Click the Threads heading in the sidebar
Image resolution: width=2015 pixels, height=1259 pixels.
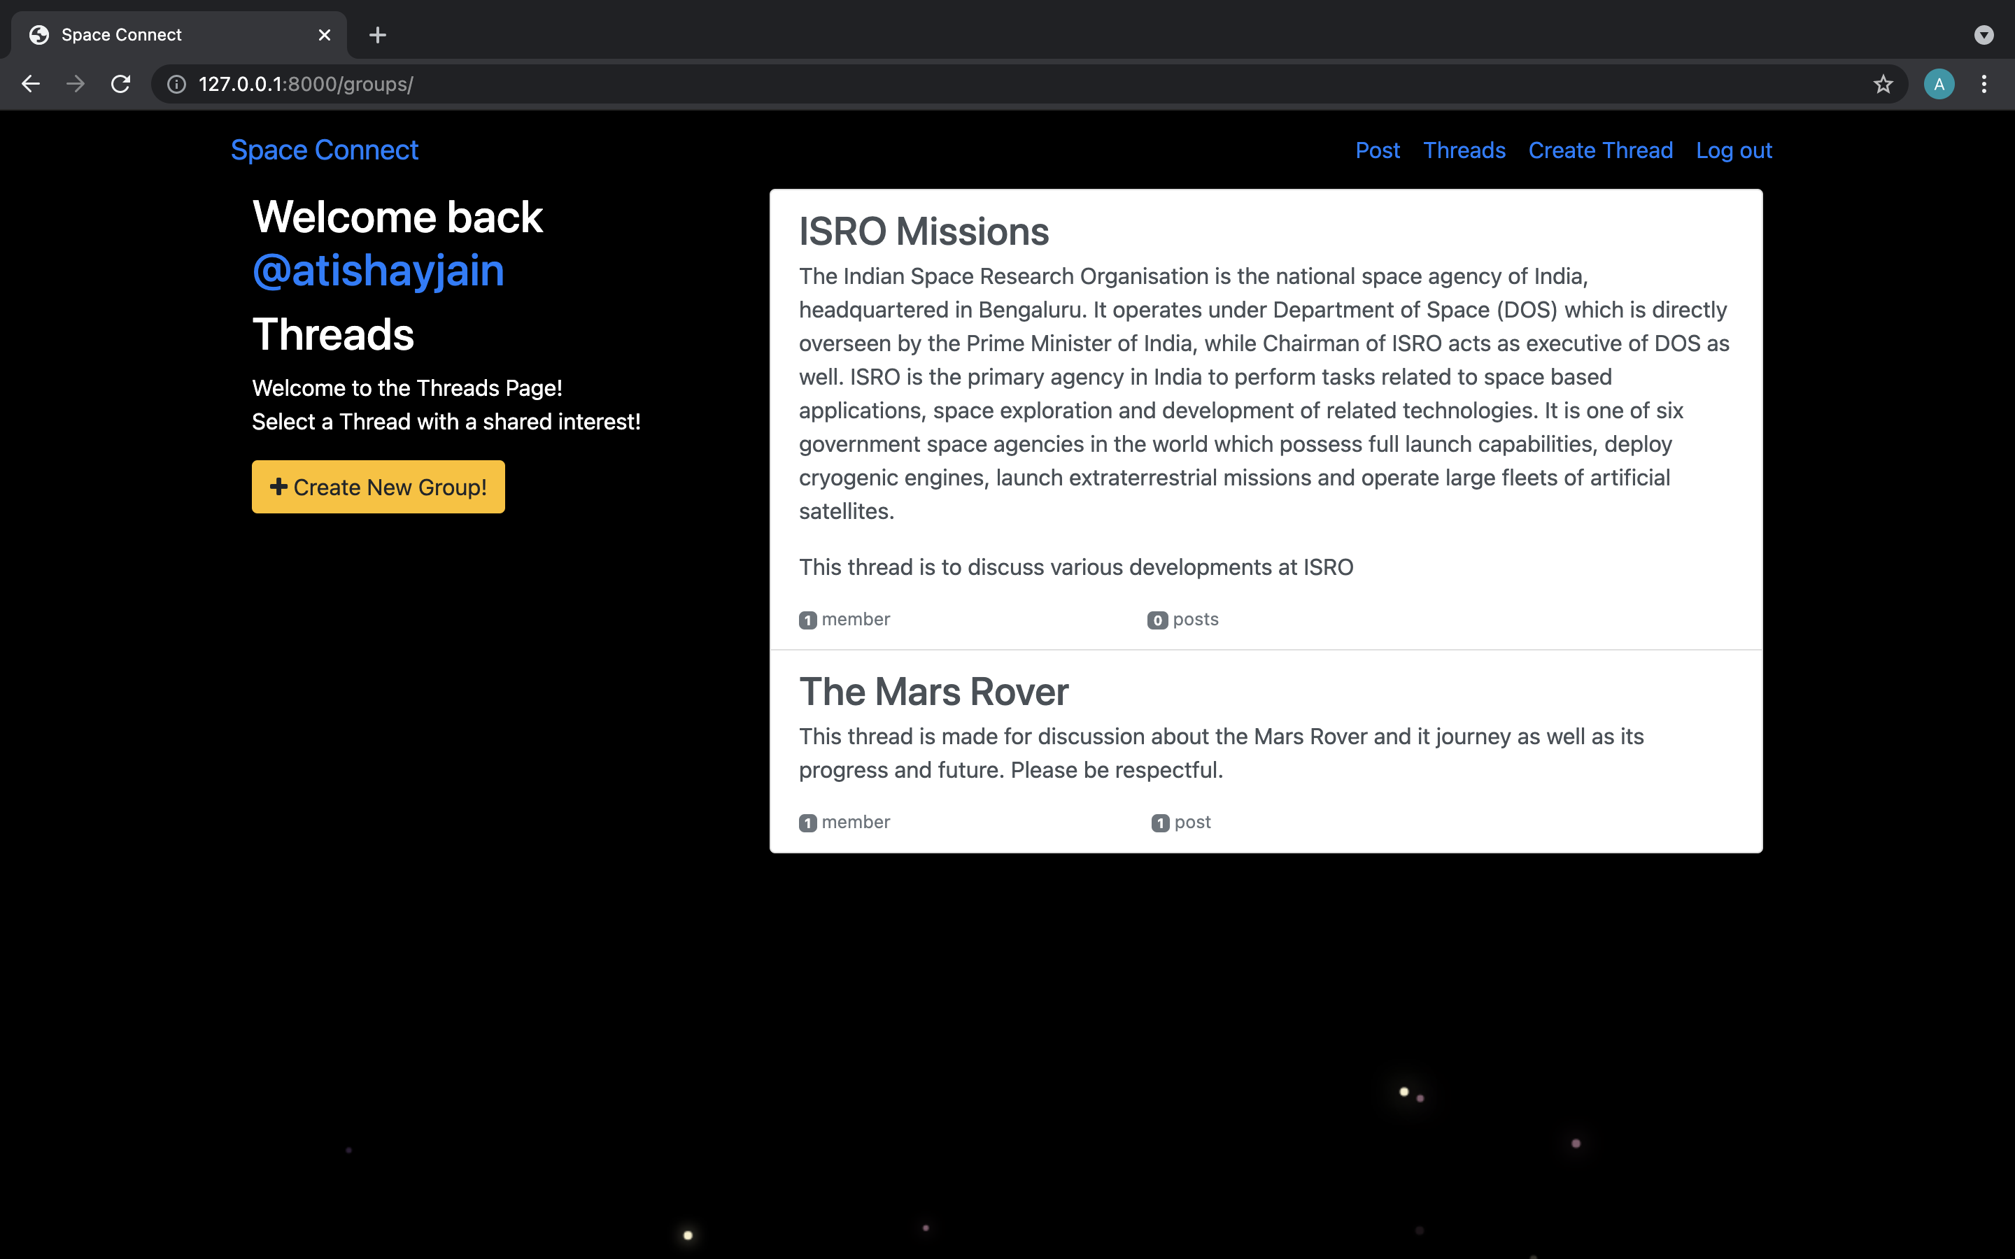tap(333, 335)
